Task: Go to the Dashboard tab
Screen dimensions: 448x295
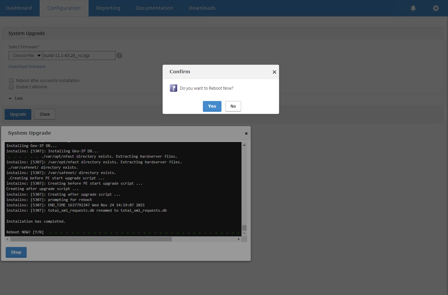Action: pos(19,8)
